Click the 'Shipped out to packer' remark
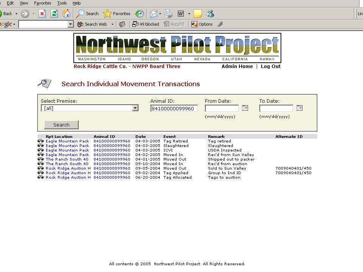 (x=231, y=159)
